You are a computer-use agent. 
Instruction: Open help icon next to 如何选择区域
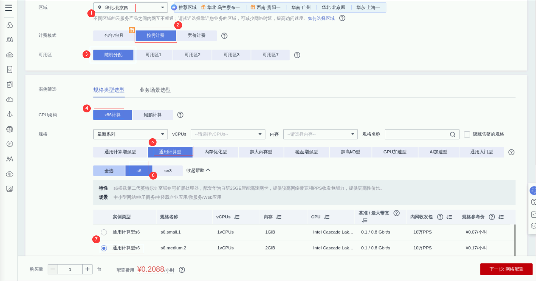pyautogui.click(x=342, y=18)
